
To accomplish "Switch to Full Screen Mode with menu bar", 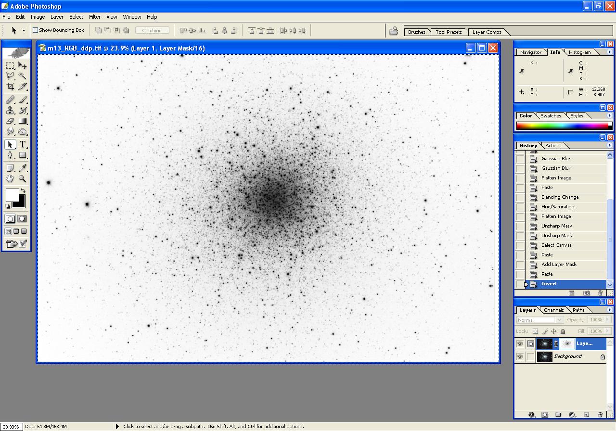I will tap(16, 231).
